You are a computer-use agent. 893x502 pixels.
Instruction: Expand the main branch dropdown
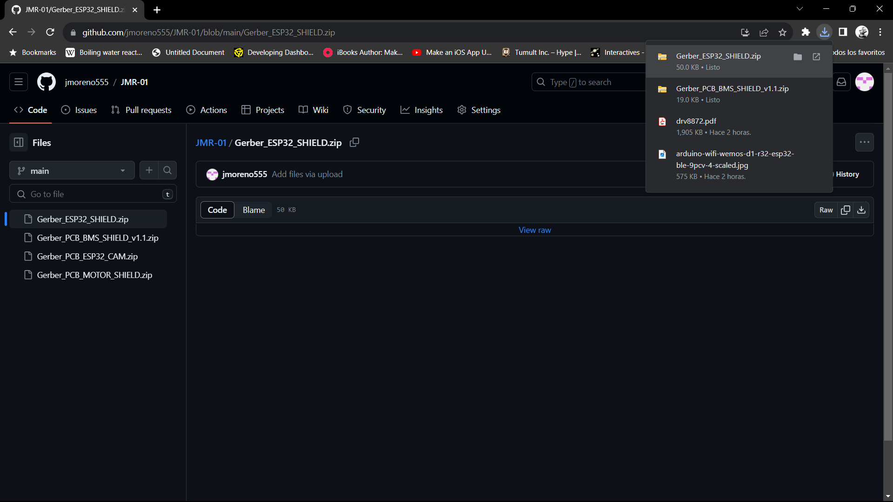coord(72,171)
